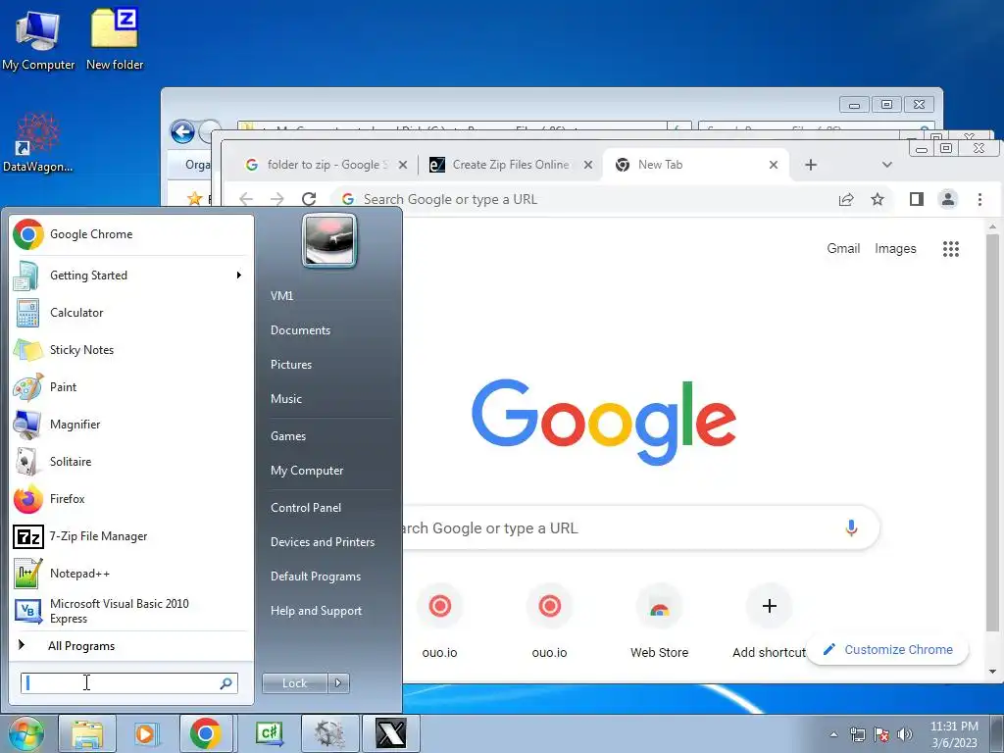Open Microsoft Visual Basic 2010 Express
1004x753 pixels.
pyautogui.click(x=131, y=611)
